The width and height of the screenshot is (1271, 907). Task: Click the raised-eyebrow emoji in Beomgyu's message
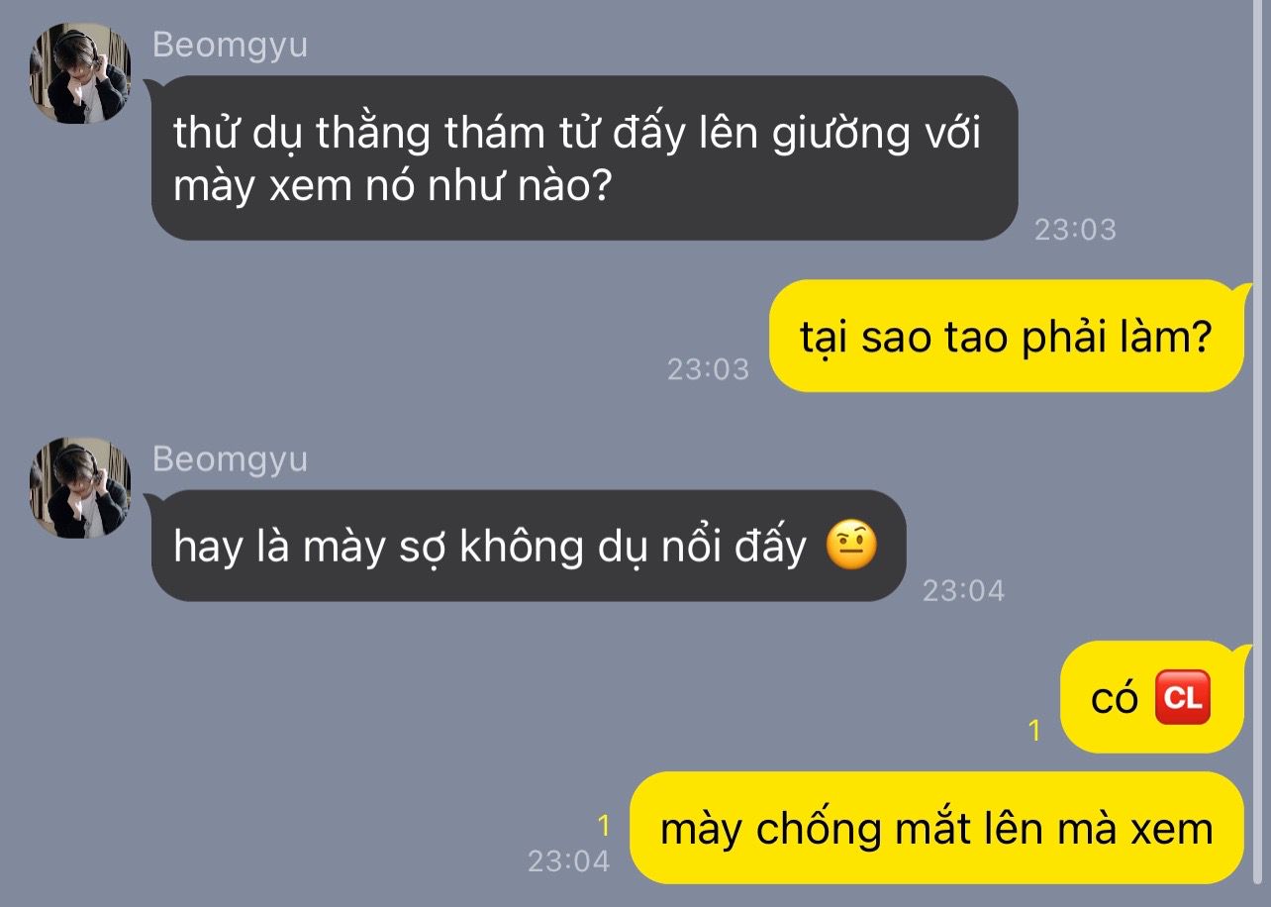coord(851,547)
